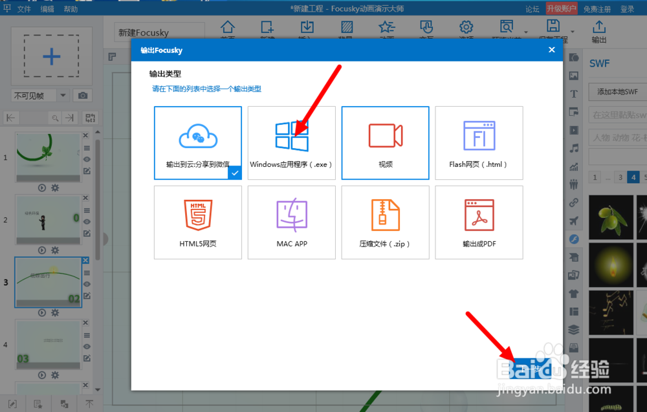Toggle visibility eye for frame 1
Viewport: 647px width, 412px height.
pyautogui.click(x=87, y=159)
